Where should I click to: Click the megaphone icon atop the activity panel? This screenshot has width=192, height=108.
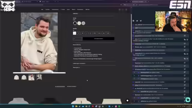(x=141, y=21)
